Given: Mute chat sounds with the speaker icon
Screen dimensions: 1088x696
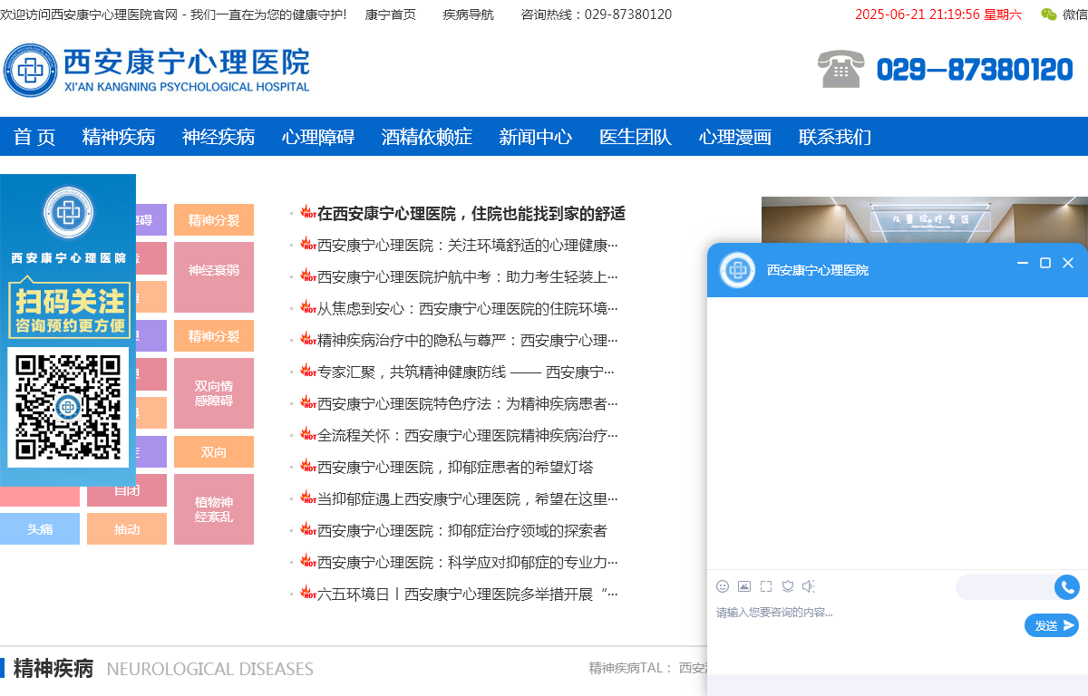Looking at the screenshot, I should tap(809, 586).
